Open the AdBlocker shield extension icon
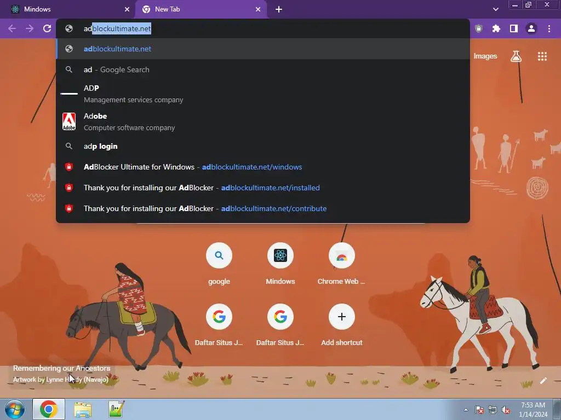 click(x=479, y=28)
